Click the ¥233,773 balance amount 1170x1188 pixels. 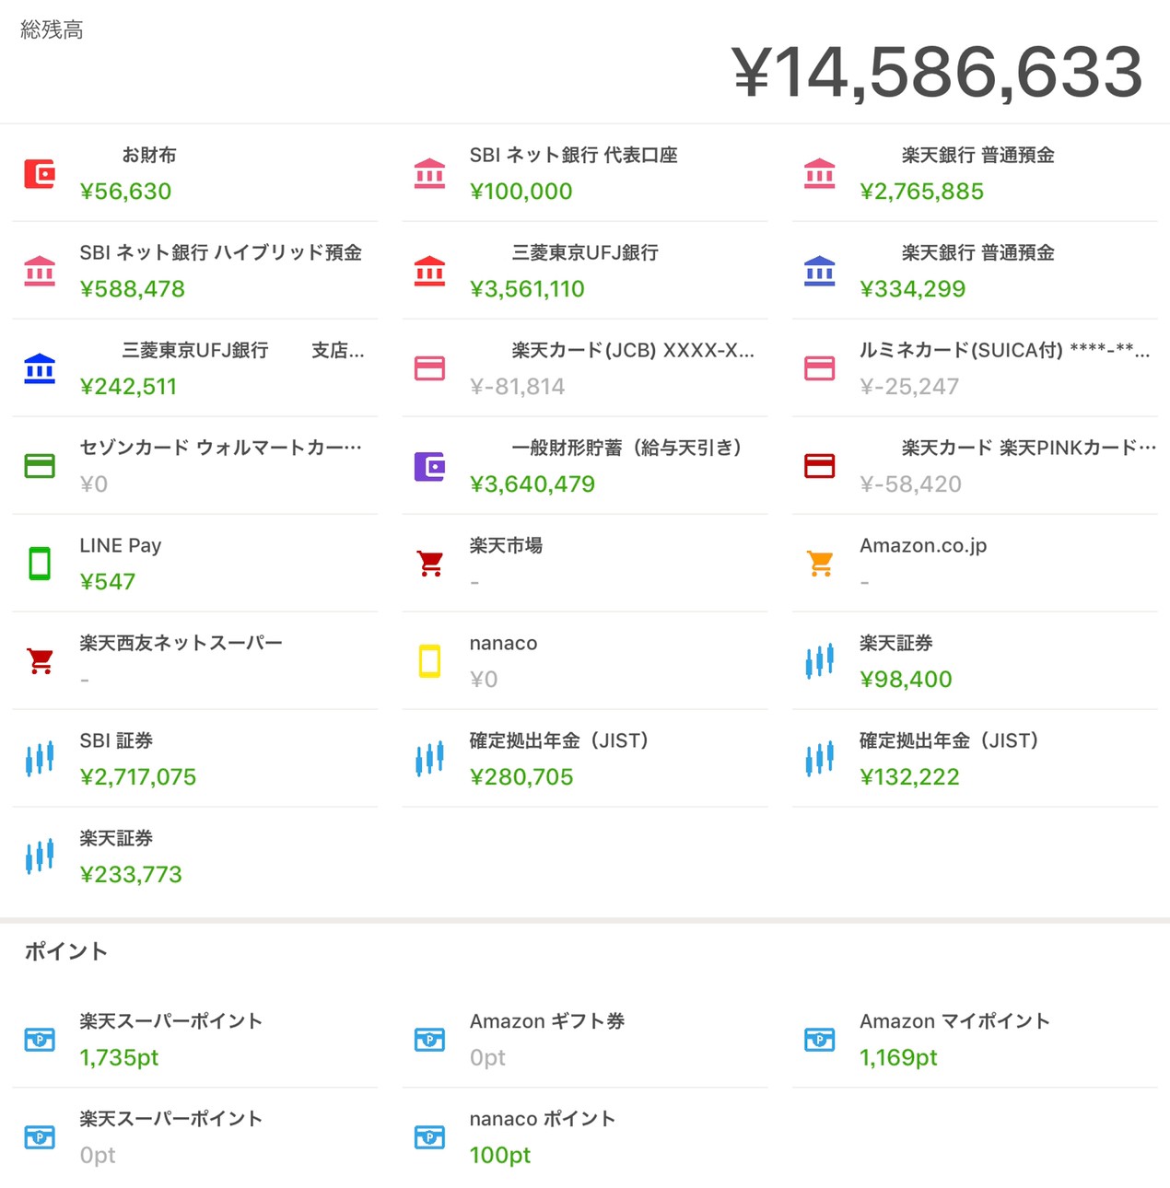click(131, 875)
